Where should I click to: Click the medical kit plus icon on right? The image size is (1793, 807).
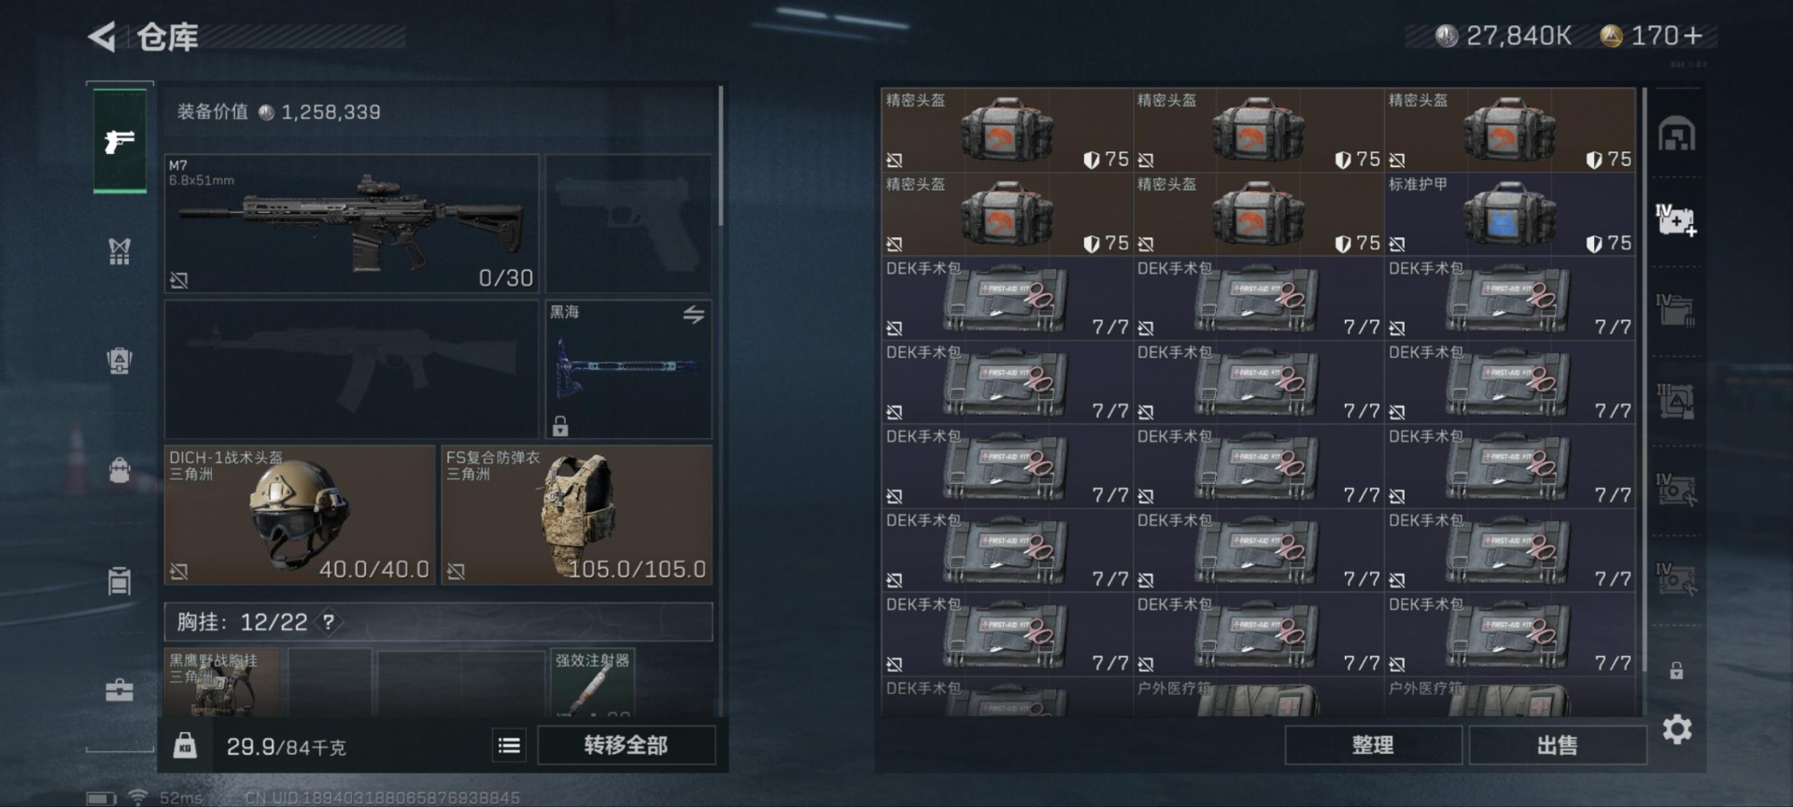[1676, 220]
